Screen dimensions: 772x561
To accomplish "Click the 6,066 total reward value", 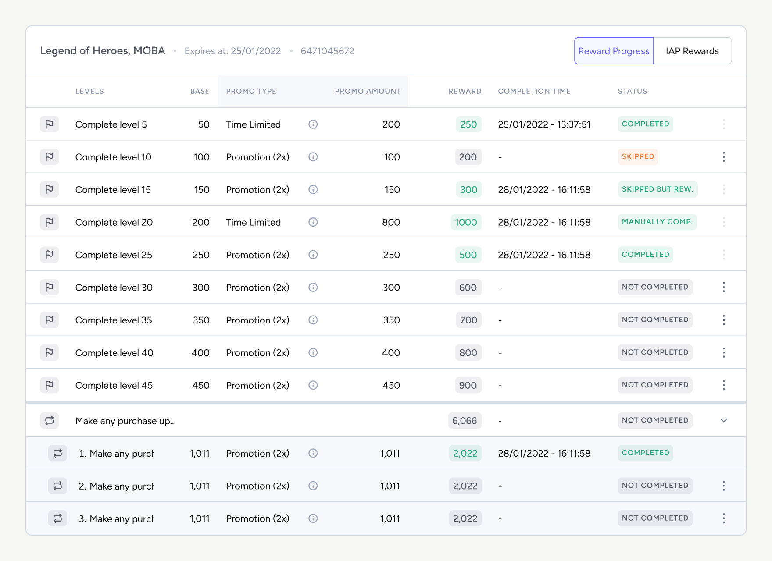I will point(465,421).
